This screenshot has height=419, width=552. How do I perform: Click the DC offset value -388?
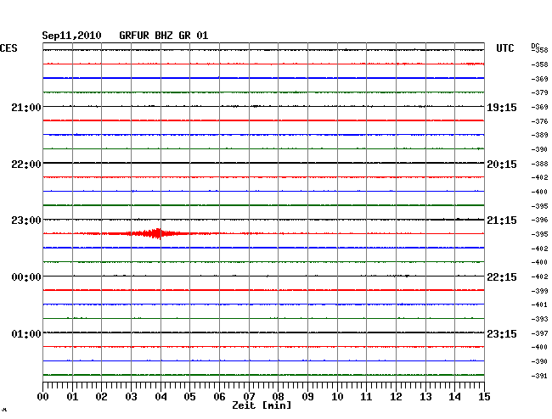[539, 164]
